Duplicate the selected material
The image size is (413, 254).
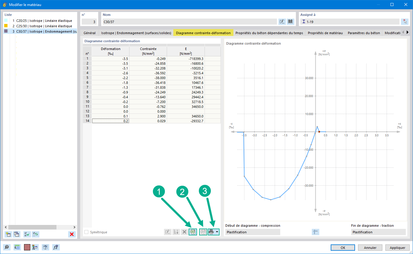point(17,234)
